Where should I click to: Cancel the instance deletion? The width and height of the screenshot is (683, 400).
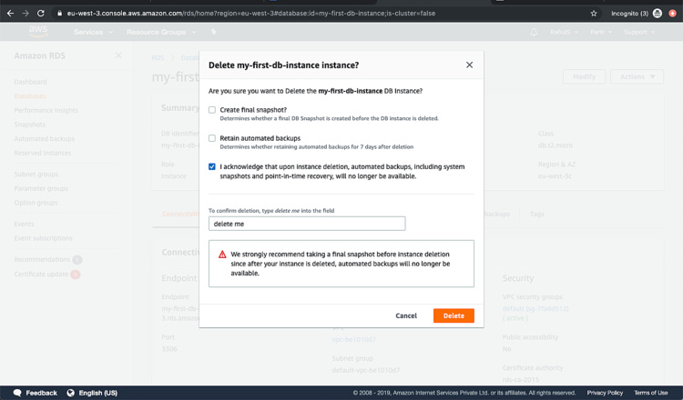point(406,315)
